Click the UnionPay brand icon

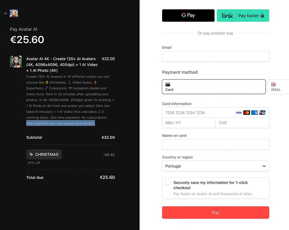click(262, 113)
